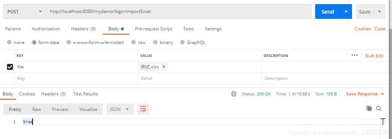Switch to the Params tab
392x139 pixels.
pos(13,29)
